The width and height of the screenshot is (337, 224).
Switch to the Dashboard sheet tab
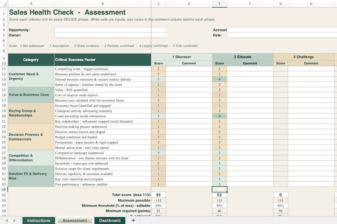[110, 220]
